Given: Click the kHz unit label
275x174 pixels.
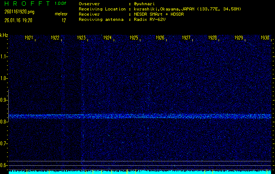Looking at the screenshot, I should [x=4, y=35].
